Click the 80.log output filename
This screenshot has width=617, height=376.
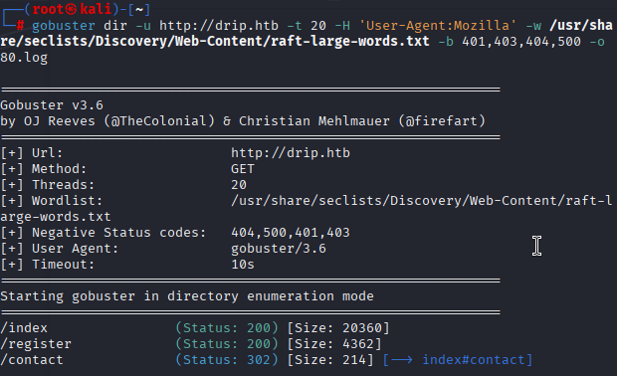pyautogui.click(x=24, y=58)
